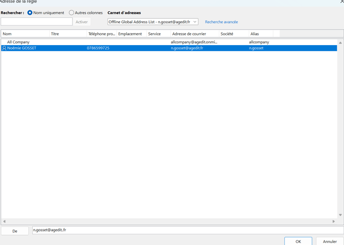
Task: Click the phone number 0786599725
Action: [x=98, y=48]
